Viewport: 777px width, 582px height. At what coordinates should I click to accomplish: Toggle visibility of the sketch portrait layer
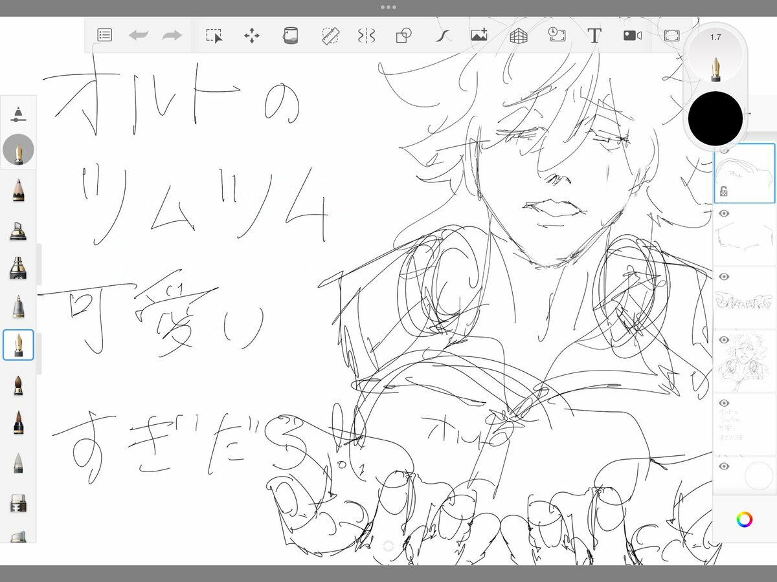(725, 340)
